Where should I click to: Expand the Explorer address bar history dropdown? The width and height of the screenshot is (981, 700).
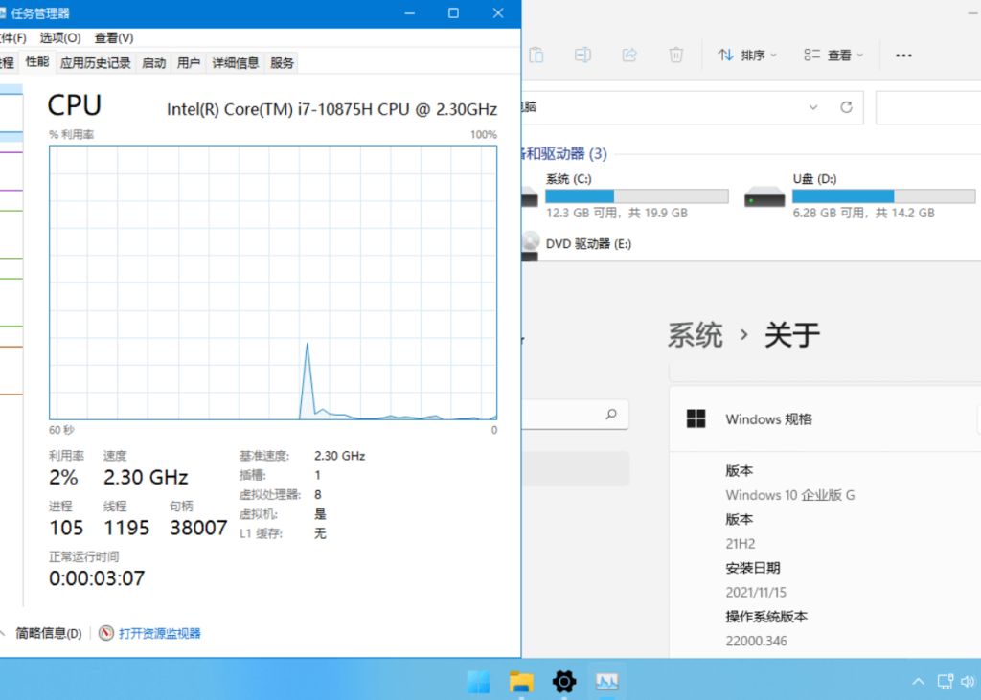coord(812,107)
